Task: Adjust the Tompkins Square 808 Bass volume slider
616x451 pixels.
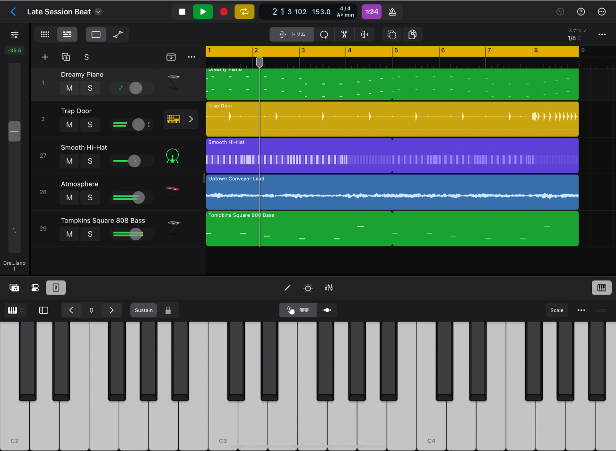Action: coord(135,234)
